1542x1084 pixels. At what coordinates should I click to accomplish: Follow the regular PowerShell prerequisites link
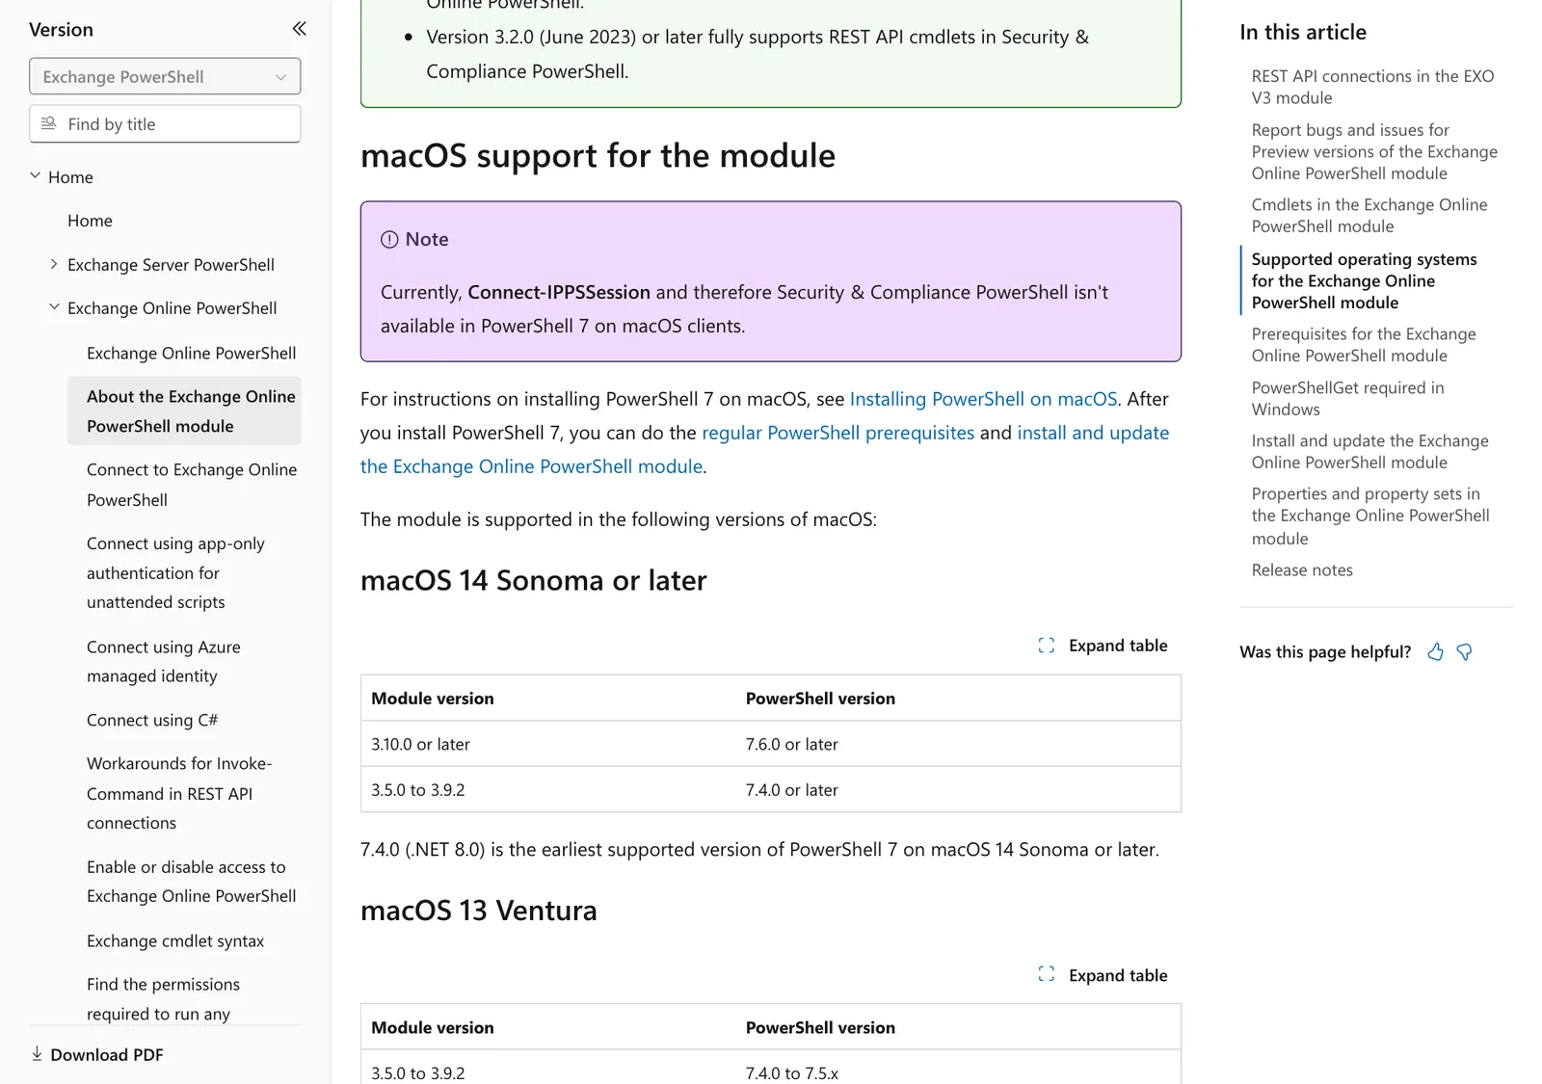tap(837, 433)
